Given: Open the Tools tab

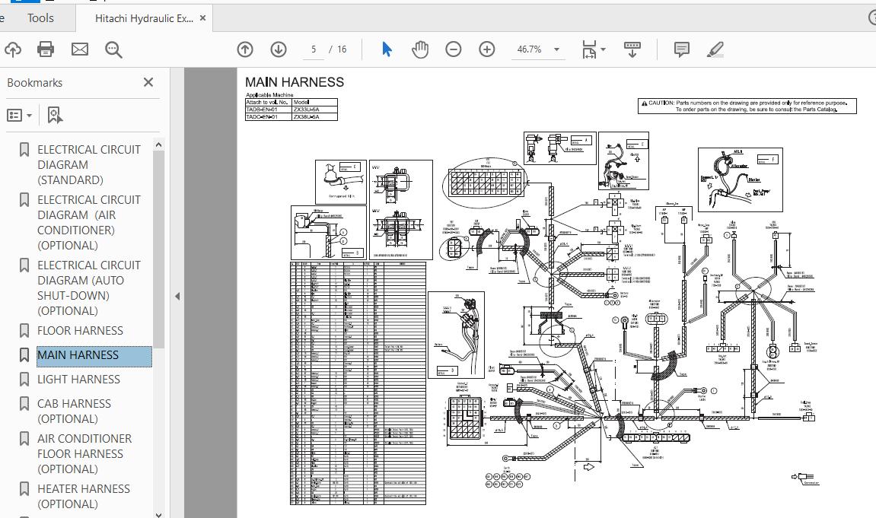Looking at the screenshot, I should pos(40,17).
